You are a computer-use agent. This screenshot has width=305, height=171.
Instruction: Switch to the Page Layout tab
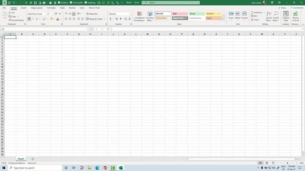[37, 8]
